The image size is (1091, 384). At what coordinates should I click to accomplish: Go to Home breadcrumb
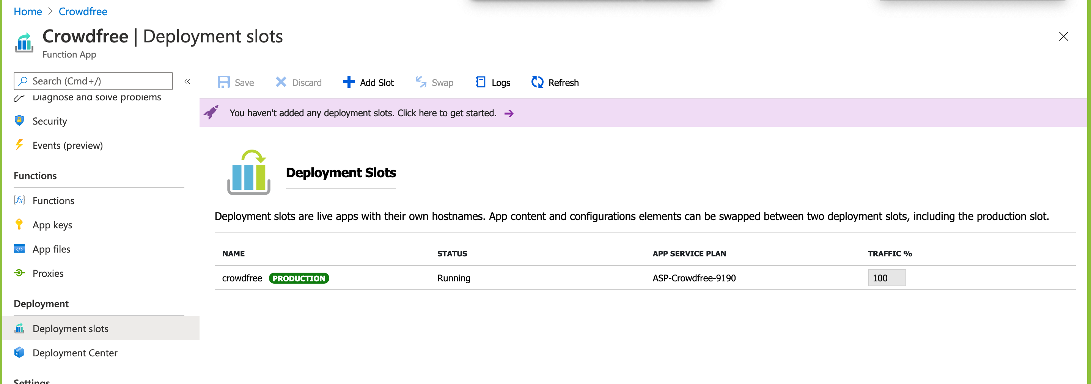pyautogui.click(x=28, y=11)
